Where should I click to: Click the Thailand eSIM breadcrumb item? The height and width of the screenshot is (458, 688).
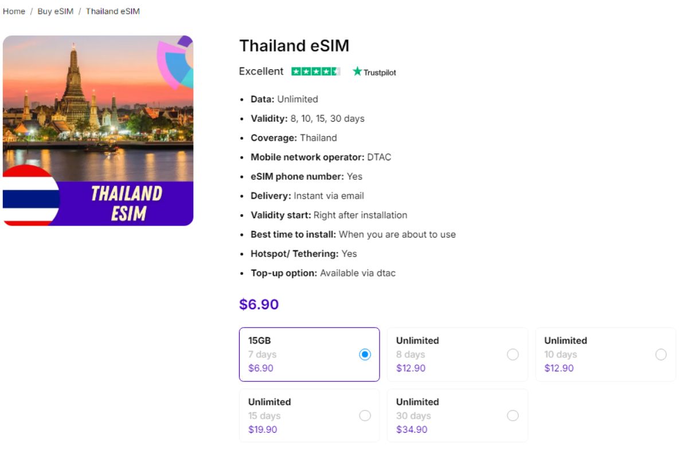click(x=112, y=10)
